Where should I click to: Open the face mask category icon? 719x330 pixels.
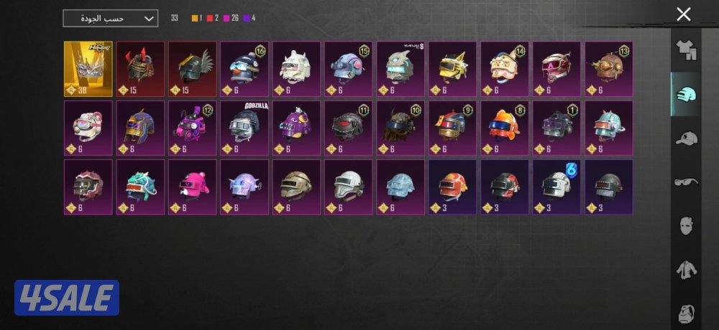coord(687,225)
